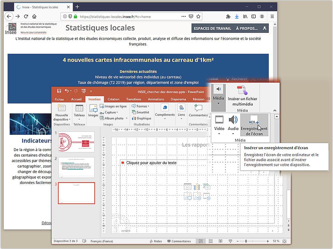The height and width of the screenshot is (249, 333).
Task: Click Insérer un fichier multimédia
Action: 242,95
